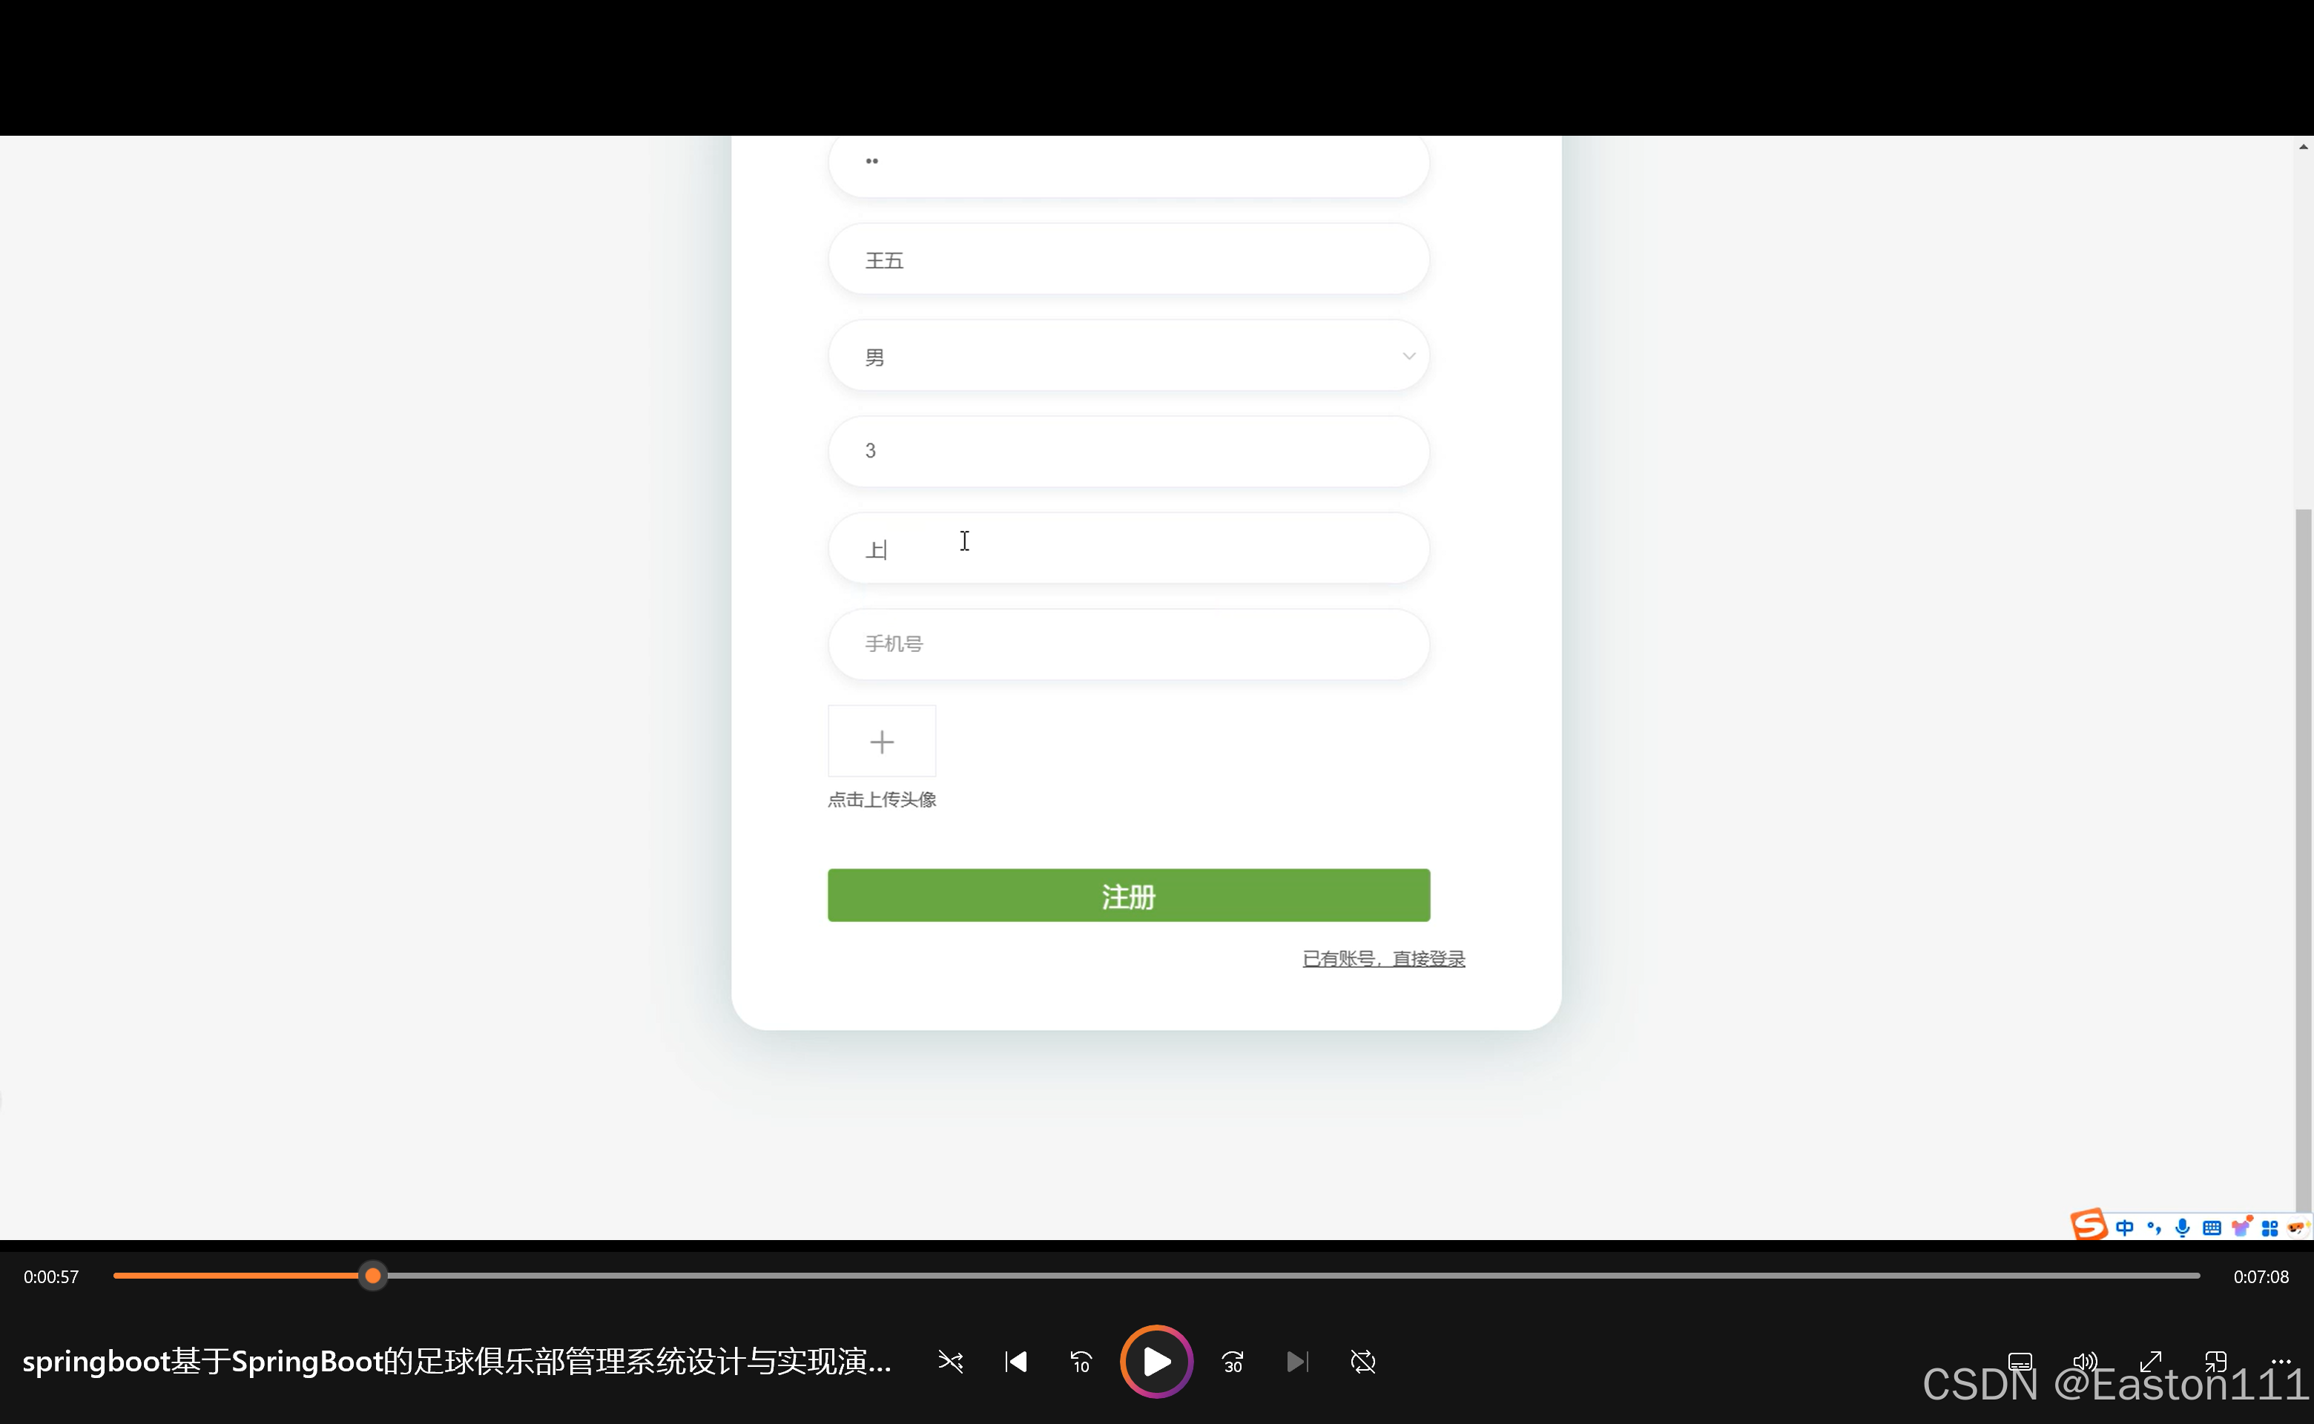
Task: Enter fullscreen with diagonal arrows icon
Action: (x=2150, y=1362)
